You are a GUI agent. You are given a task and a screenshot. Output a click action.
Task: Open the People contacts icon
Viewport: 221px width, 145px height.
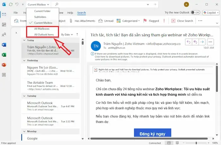coord(4,35)
